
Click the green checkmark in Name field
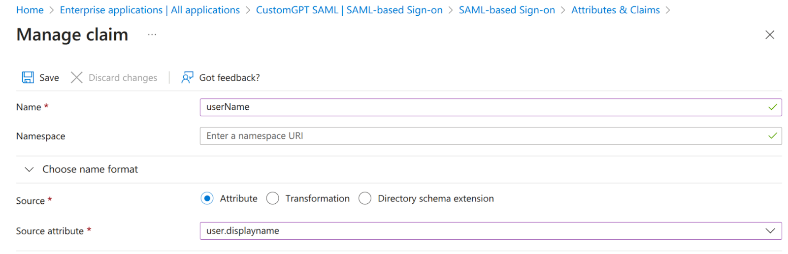(772, 107)
